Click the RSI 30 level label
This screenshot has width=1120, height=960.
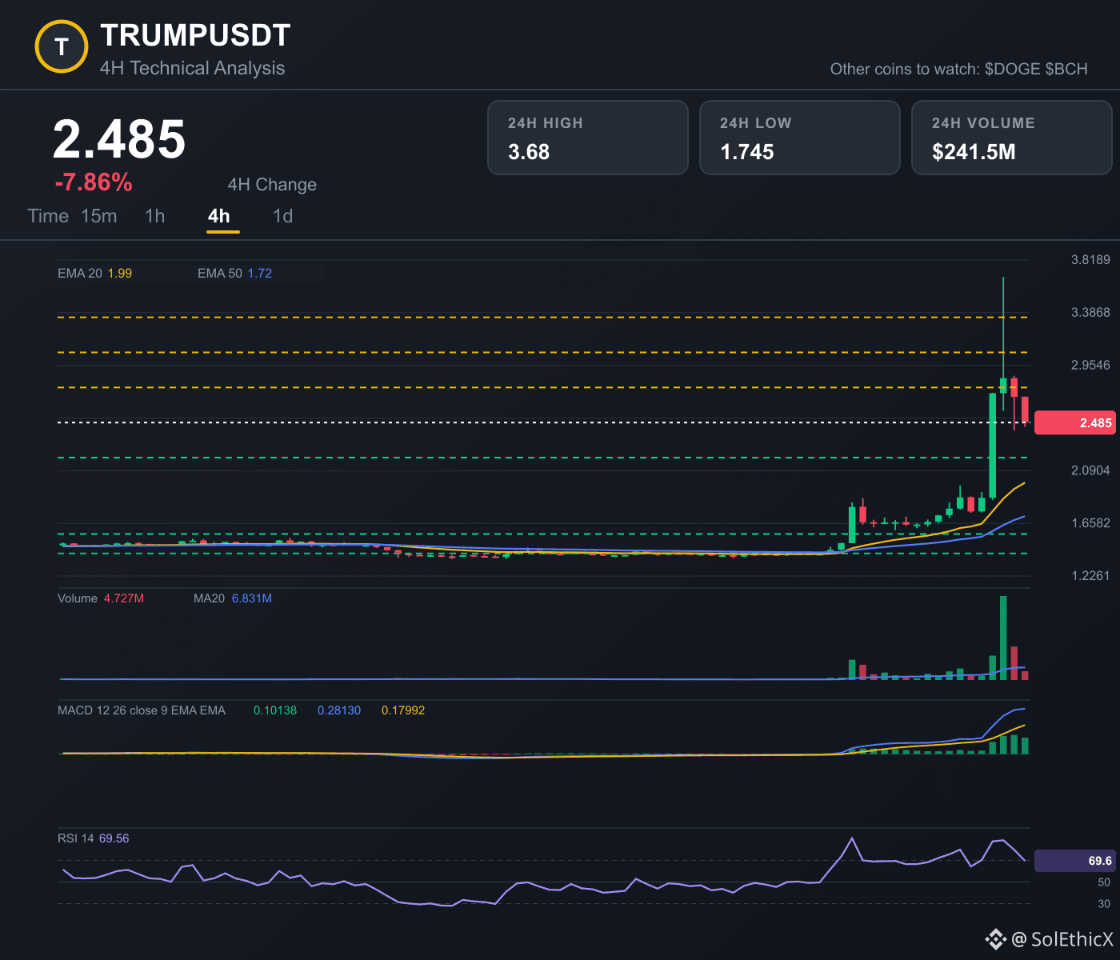[1104, 904]
